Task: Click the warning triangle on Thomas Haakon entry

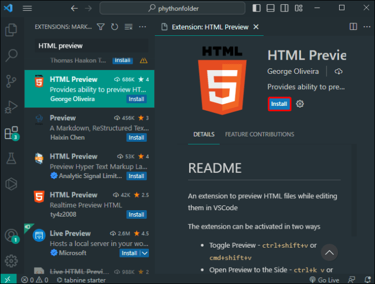Action: pos(143,60)
